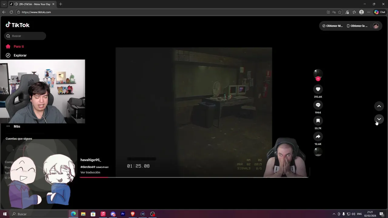Open a new browser tab
388x218 pixels.
61,4
